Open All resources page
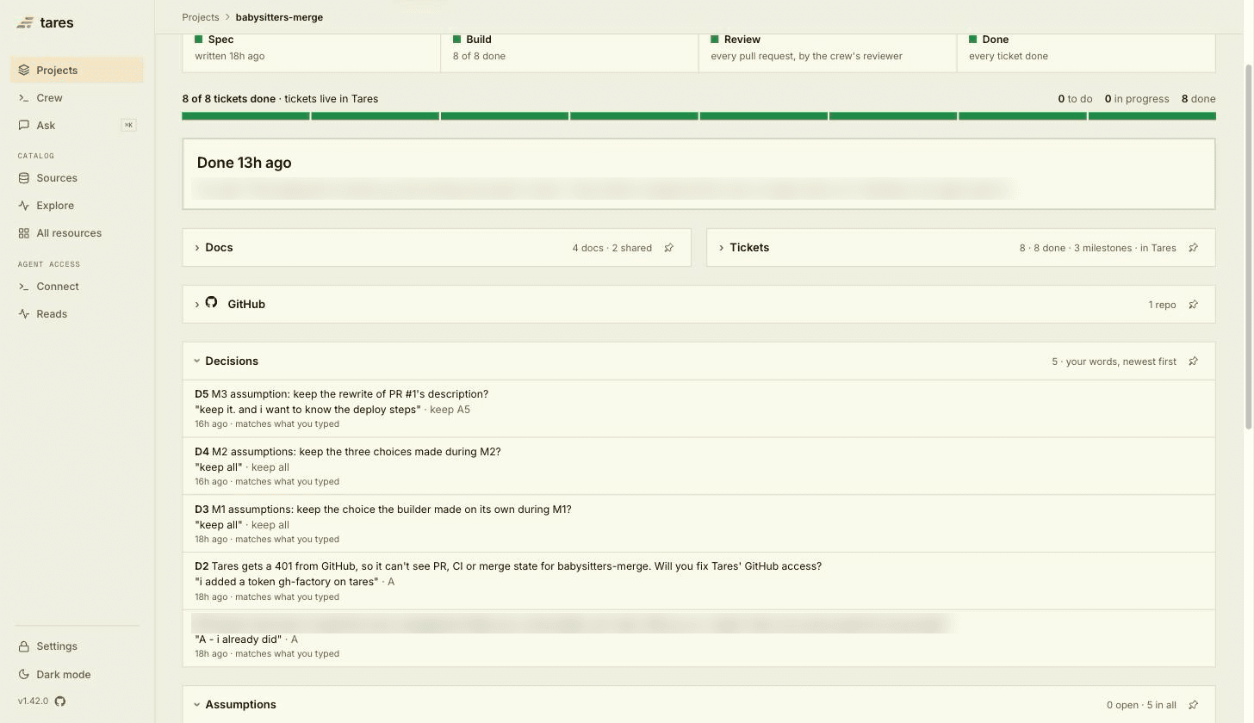1254x723 pixels. (x=77, y=233)
